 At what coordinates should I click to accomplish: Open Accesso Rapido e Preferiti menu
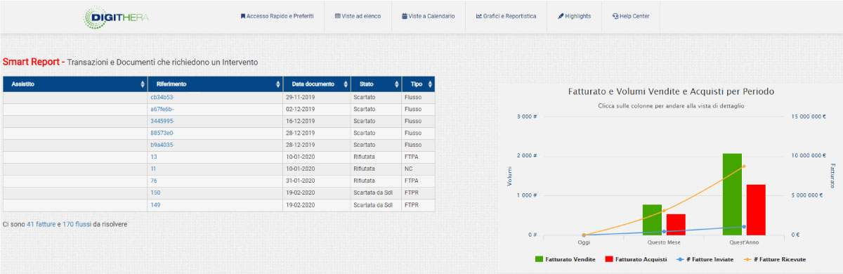click(277, 16)
